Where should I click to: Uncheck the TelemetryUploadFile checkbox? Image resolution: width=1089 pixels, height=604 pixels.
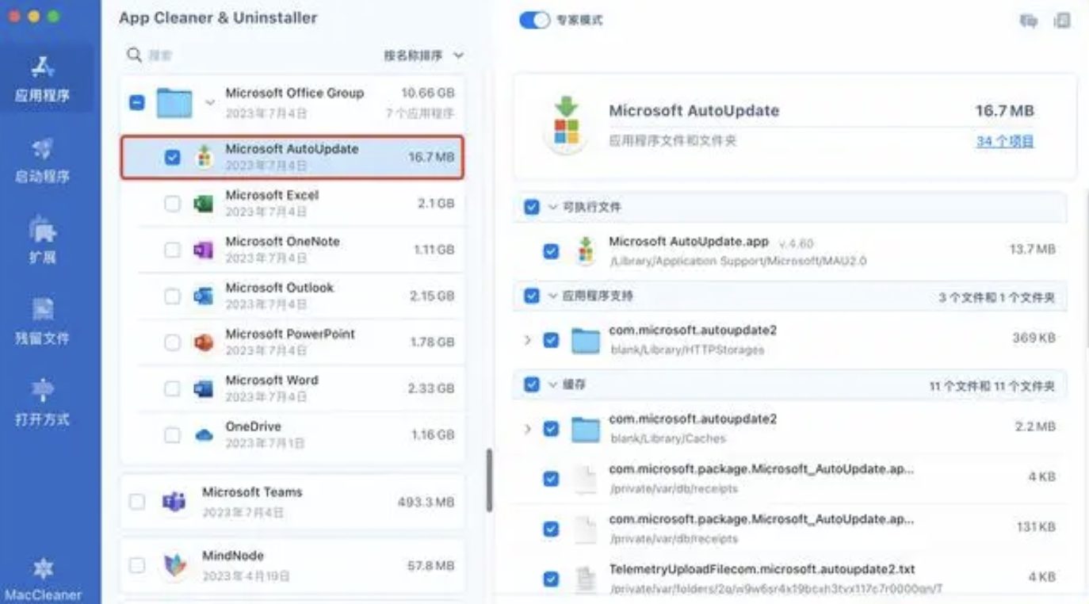[551, 579]
